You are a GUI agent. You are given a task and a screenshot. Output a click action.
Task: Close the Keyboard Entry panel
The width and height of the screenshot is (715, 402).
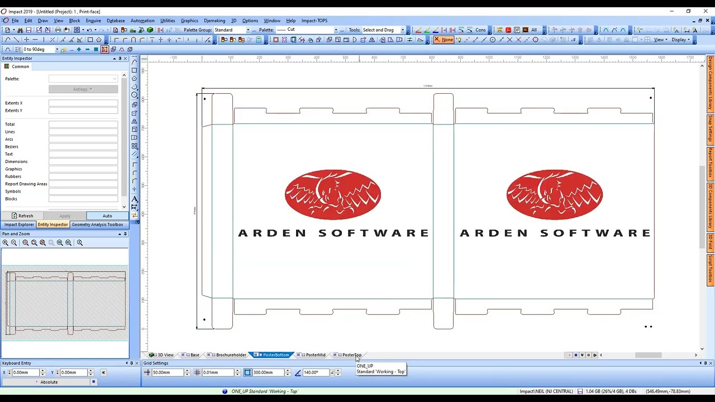click(137, 363)
